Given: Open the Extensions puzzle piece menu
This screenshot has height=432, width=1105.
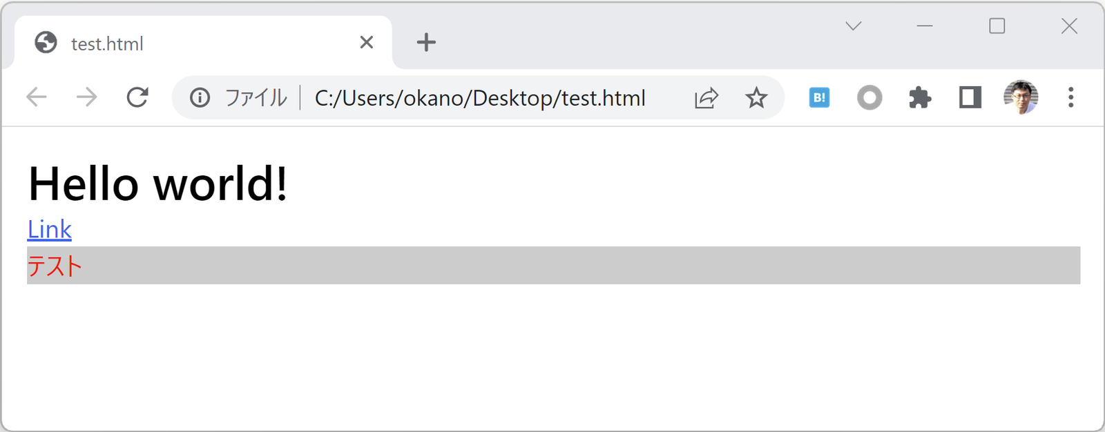Looking at the screenshot, I should 920,97.
